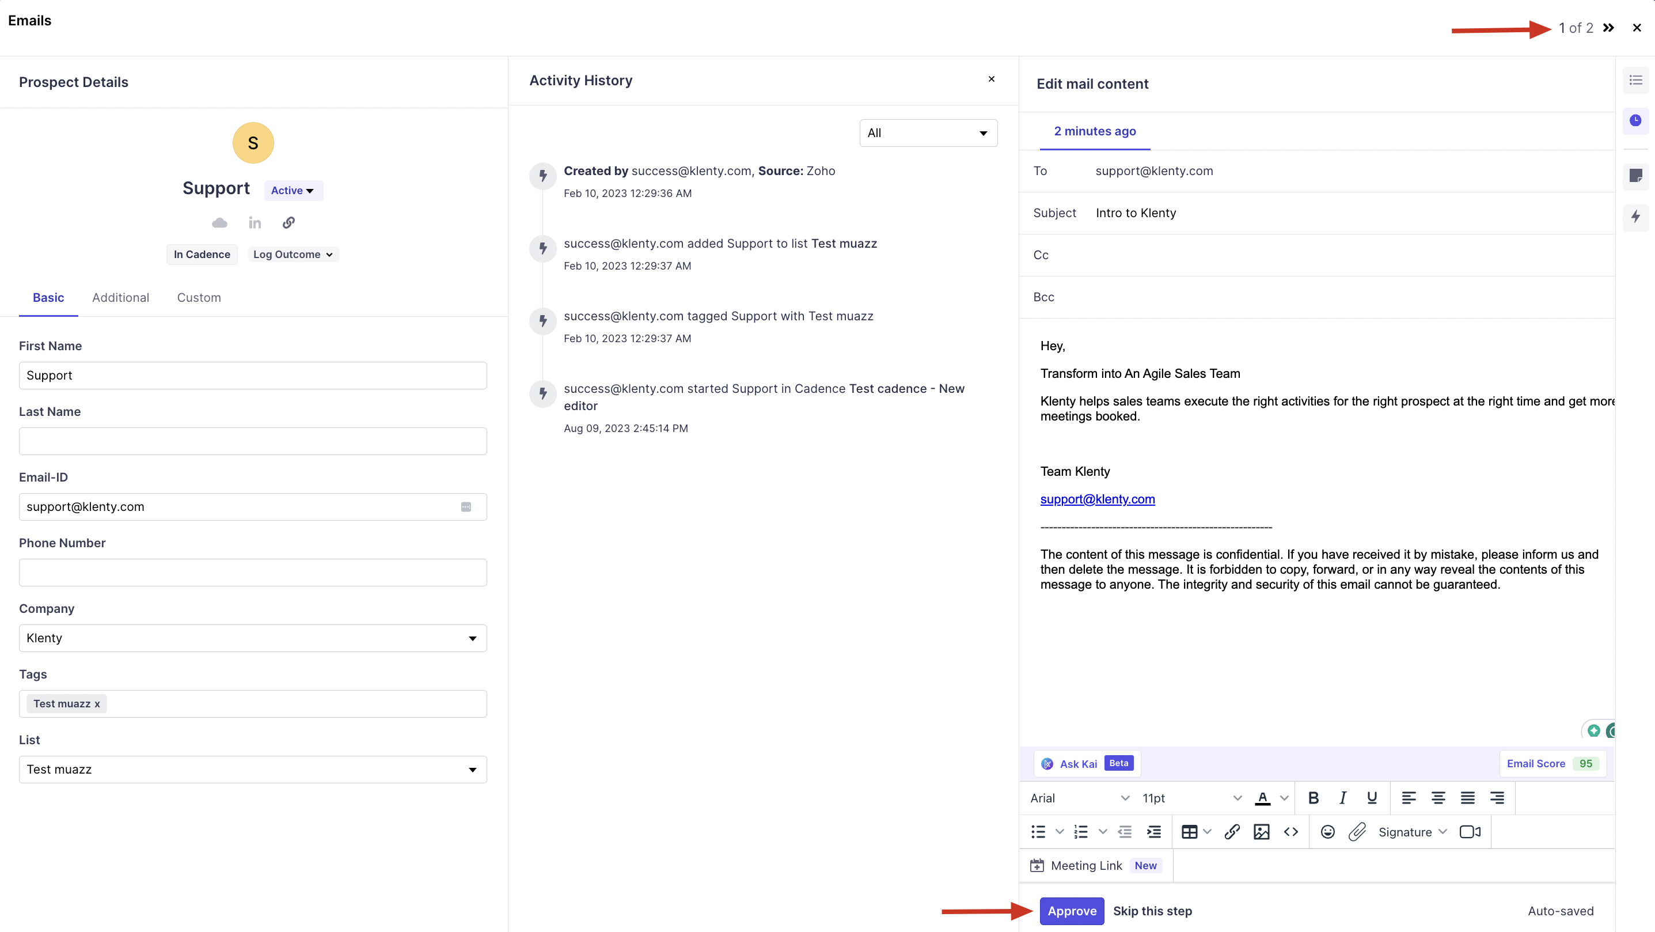Insert an image in the editor
This screenshot has width=1655, height=932.
(1261, 832)
